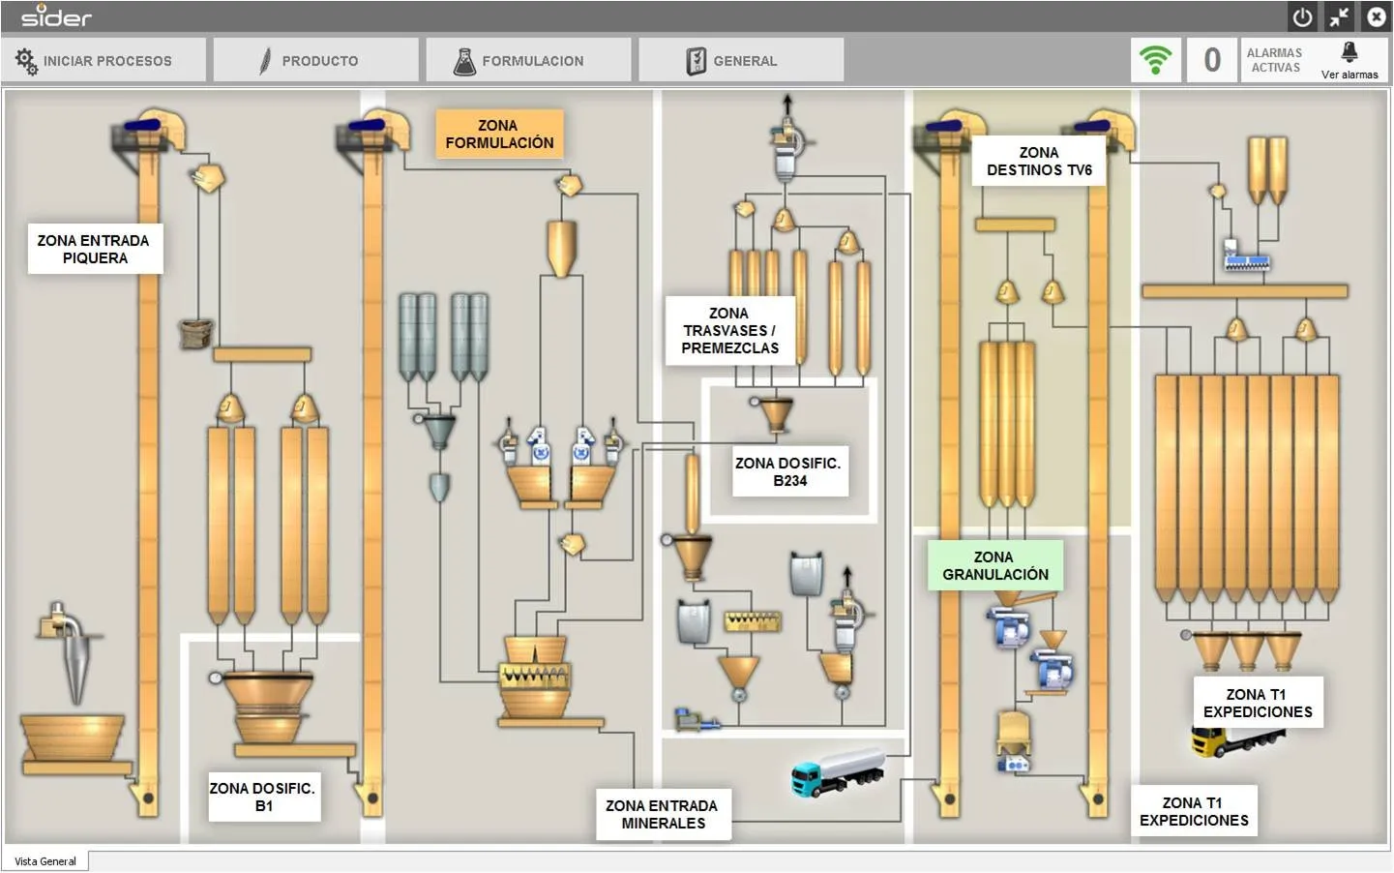Screen dimensions: 1394x873
Task: Open Zona Entrada Minerales section
Action: [663, 814]
